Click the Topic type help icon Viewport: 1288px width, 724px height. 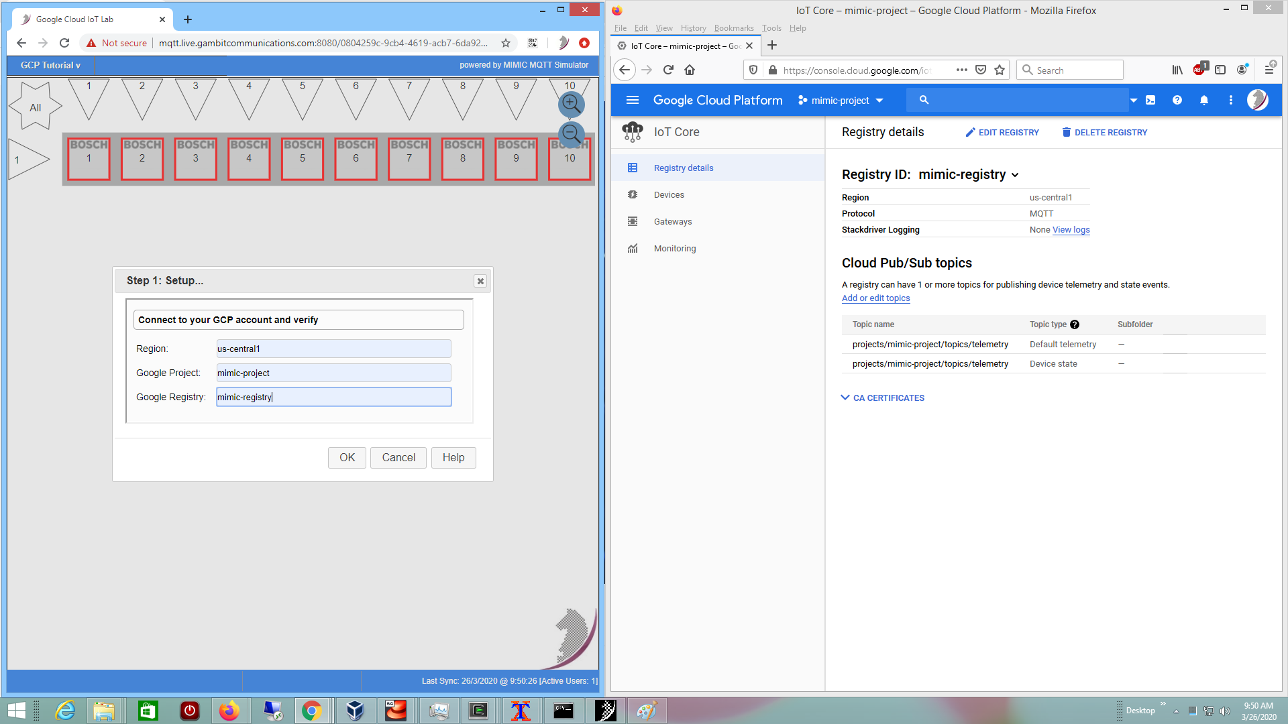tap(1074, 324)
